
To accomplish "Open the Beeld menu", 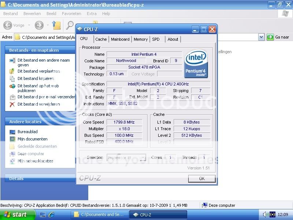I will [51, 14].
